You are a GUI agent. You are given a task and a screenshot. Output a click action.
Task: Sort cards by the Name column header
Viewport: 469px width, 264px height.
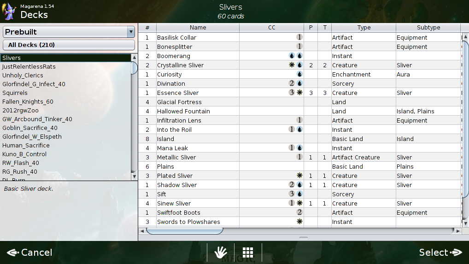click(198, 28)
